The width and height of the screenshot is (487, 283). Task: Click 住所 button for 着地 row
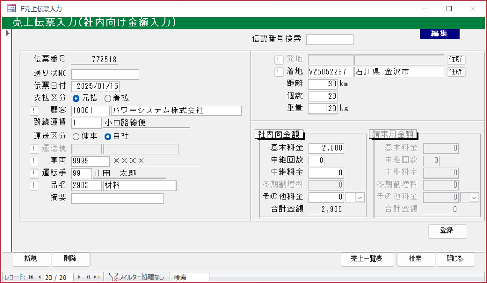click(x=456, y=72)
